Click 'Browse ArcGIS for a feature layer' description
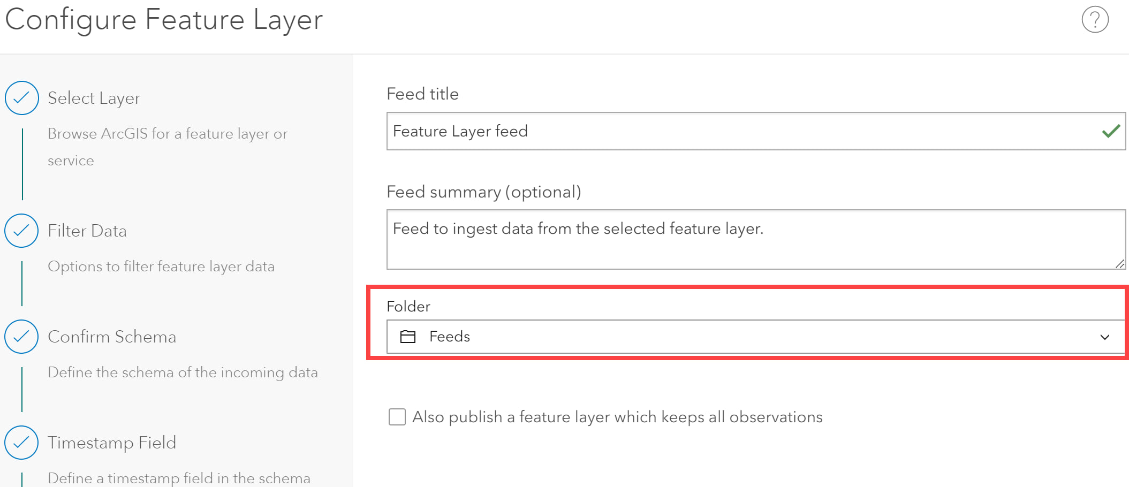This screenshot has width=1129, height=487. point(167,134)
